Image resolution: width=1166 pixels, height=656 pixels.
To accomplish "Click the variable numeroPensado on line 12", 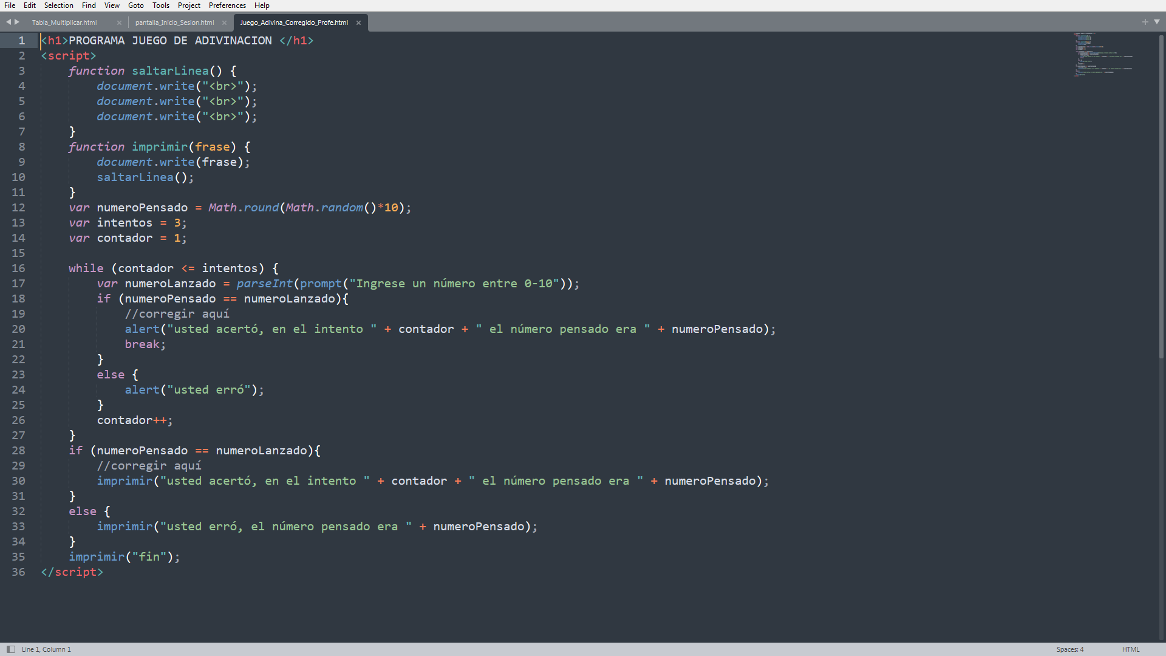I will (x=142, y=208).
